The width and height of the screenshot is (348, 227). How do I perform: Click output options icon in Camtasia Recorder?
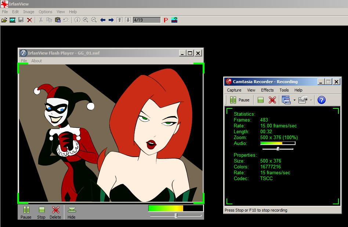pos(303,100)
